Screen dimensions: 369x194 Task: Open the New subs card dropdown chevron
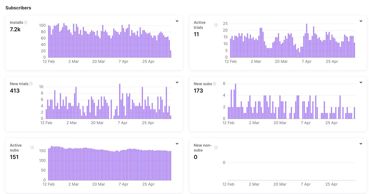point(361,82)
